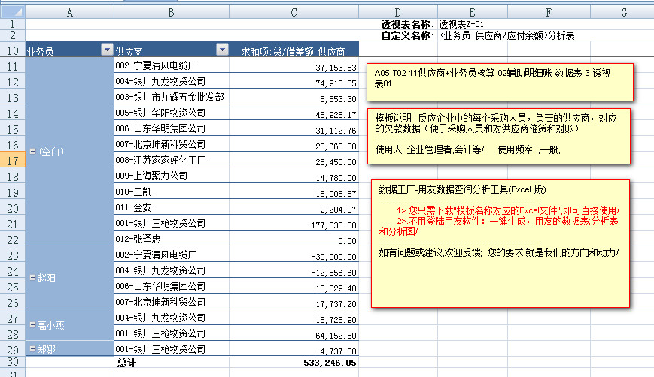Screen dimensions: 654x377
Task: Select column C header
Action: pyautogui.click(x=294, y=12)
